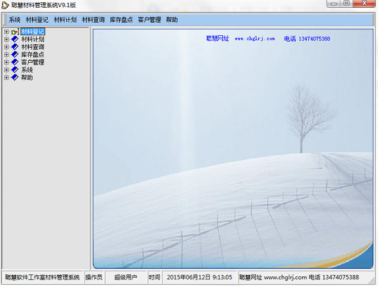Expand the 客户管理 tree node
Viewport: 378px width, 286px height.
pos(7,62)
